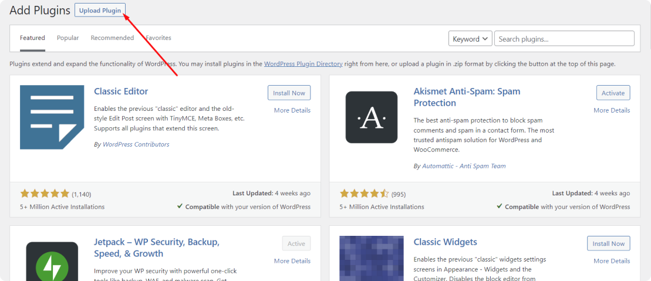Image resolution: width=651 pixels, height=281 pixels.
Task: Open the WordPress Contributors author link
Action: (x=136, y=144)
